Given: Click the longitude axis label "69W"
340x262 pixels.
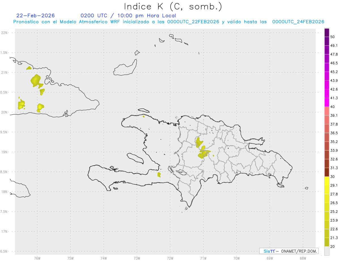Looking at the screenshot, I should click(x=270, y=258).
